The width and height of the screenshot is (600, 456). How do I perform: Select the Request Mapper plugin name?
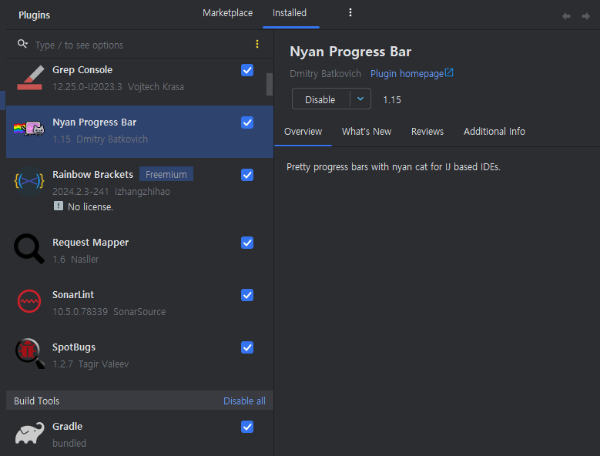[x=90, y=243]
